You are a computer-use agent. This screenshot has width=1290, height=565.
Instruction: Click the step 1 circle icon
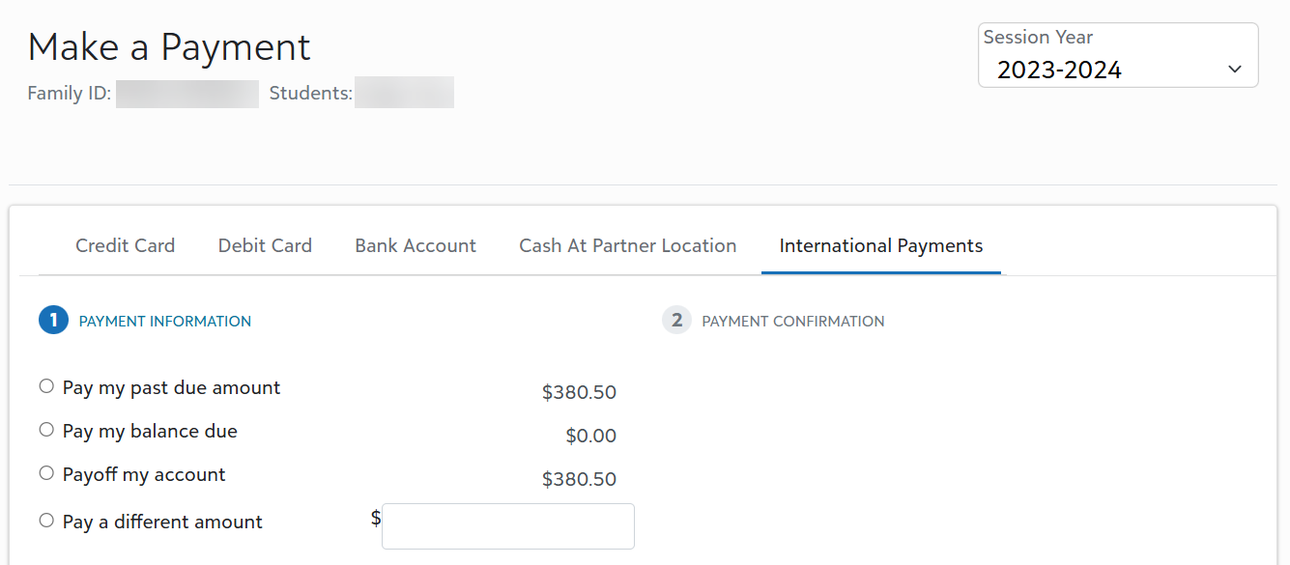(x=53, y=319)
